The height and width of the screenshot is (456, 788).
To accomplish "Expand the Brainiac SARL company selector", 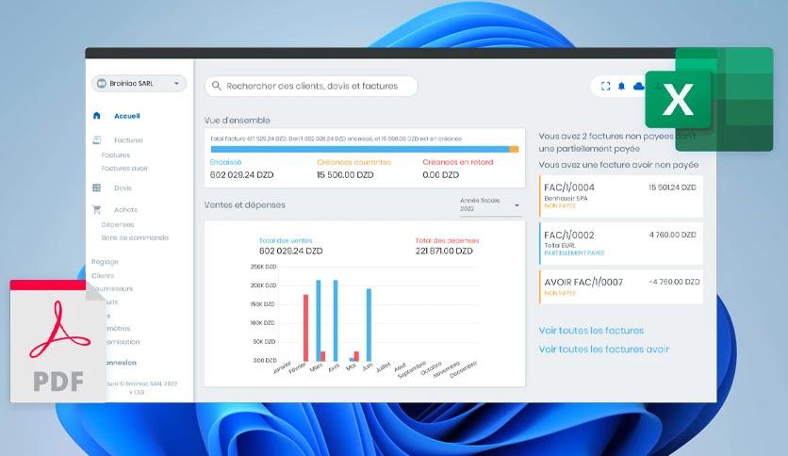I will [x=139, y=83].
